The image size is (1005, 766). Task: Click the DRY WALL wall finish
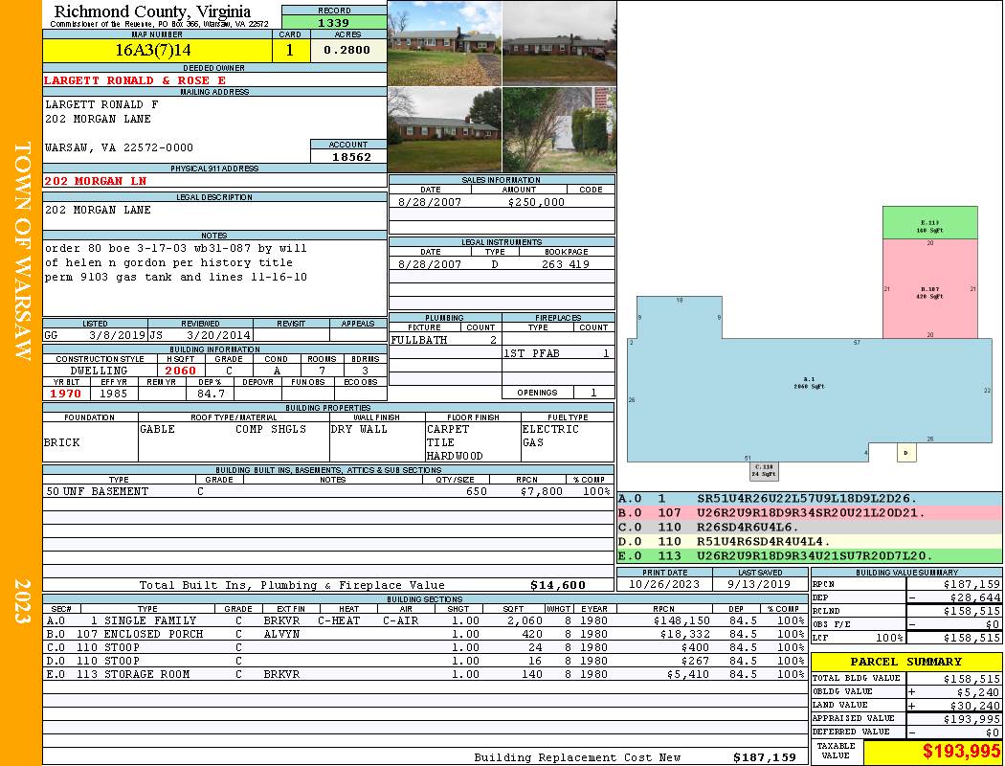point(359,429)
